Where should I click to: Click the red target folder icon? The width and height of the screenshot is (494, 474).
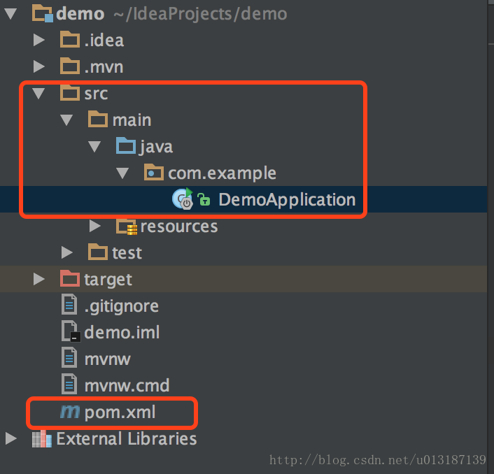pyautogui.click(x=70, y=278)
